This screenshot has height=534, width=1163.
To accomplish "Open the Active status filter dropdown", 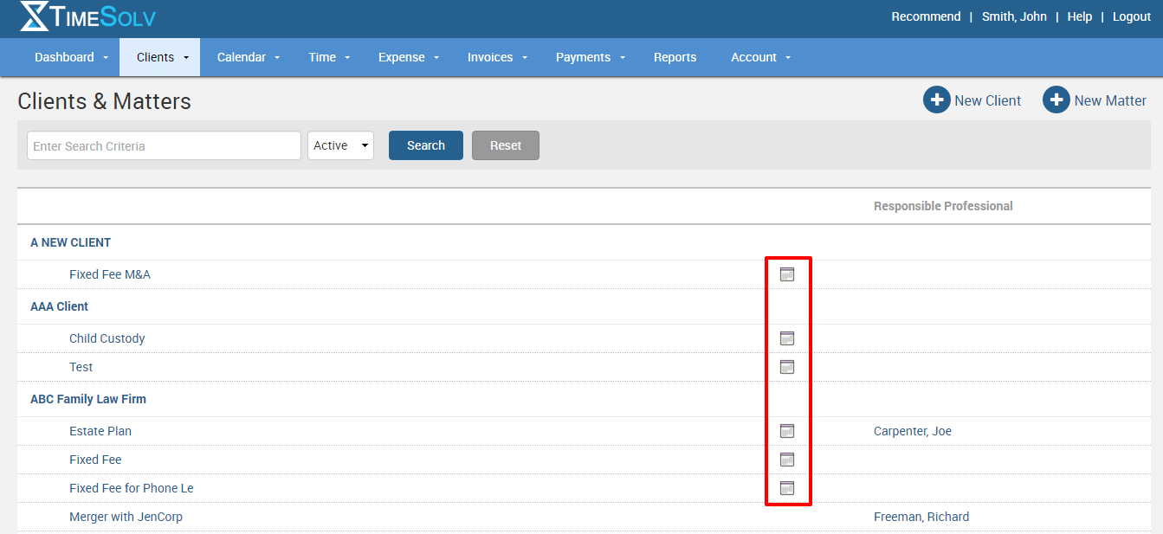I will (340, 145).
